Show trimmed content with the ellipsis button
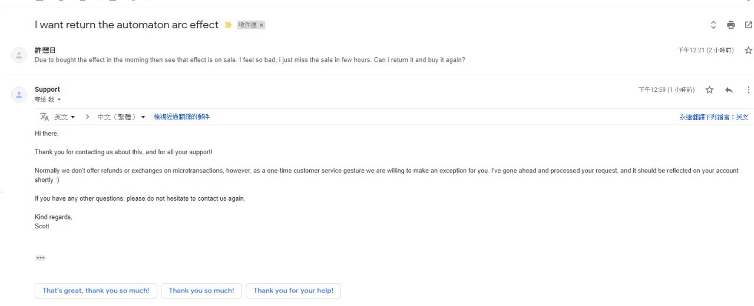This screenshot has height=306, width=754. 40,258
